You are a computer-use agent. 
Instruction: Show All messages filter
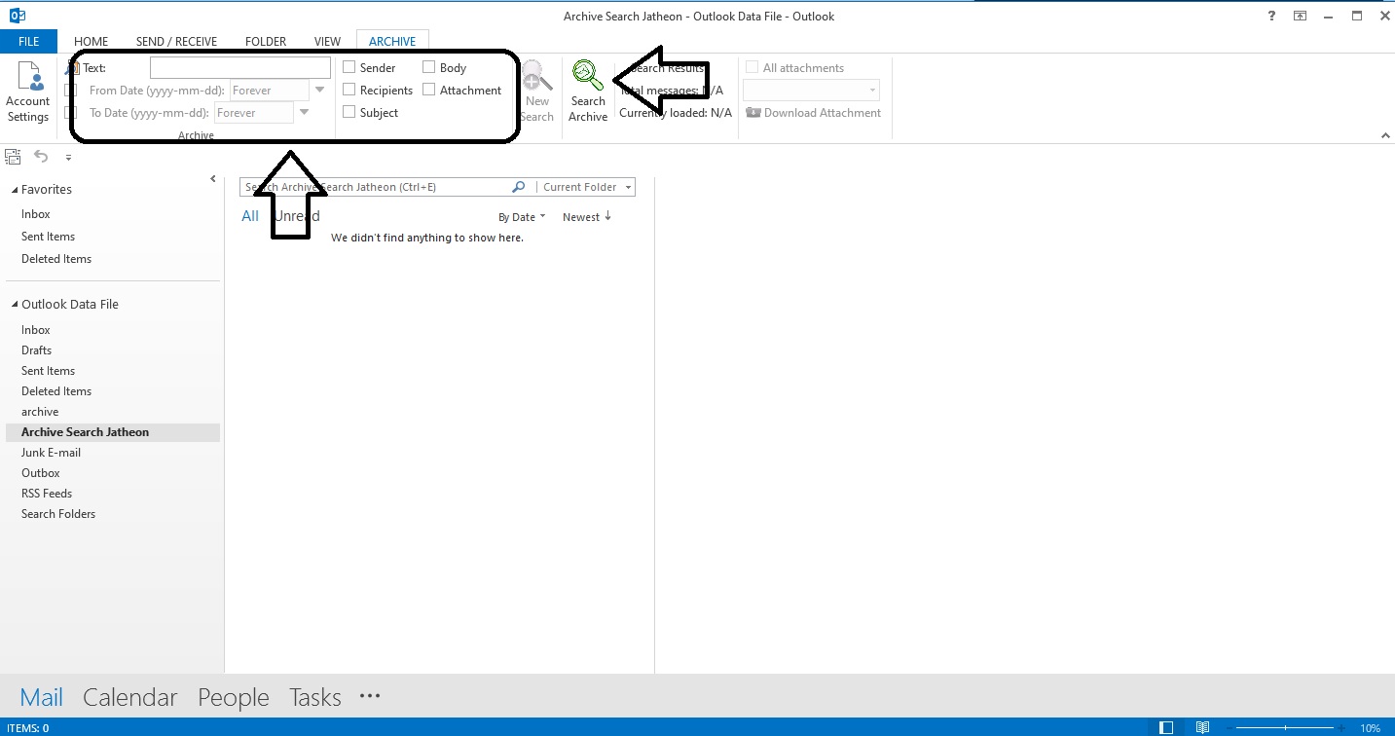click(250, 216)
